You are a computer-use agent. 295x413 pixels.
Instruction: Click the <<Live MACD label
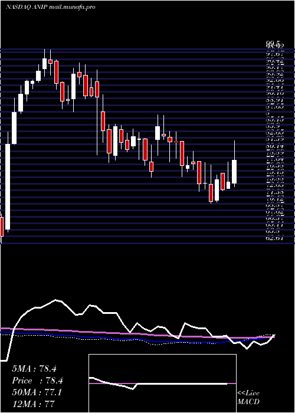click(x=248, y=398)
